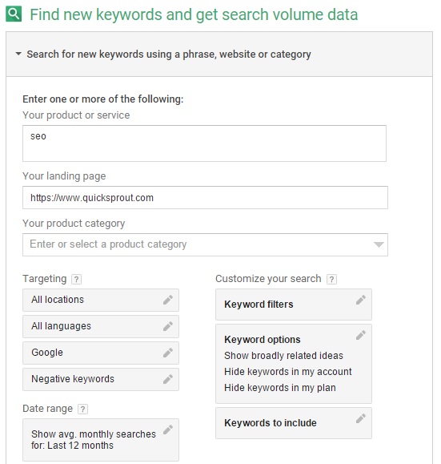Click the Keyword filters box
The width and height of the screenshot is (441, 464).
(x=294, y=305)
